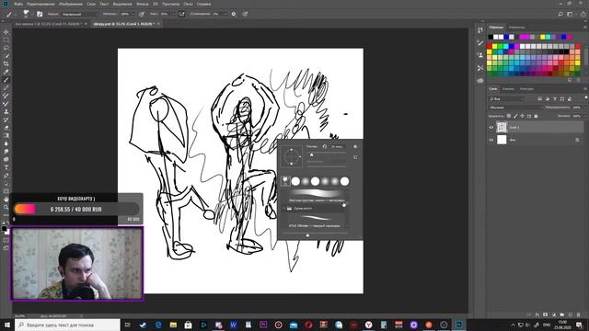Open the Clone Source panel icon in dock
The image size is (589, 331).
coord(480,55)
